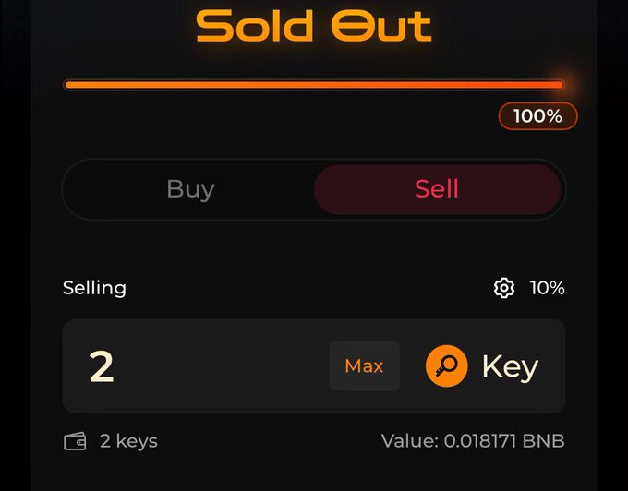
Task: Click the number 2 in the amount field
Action: (x=102, y=366)
